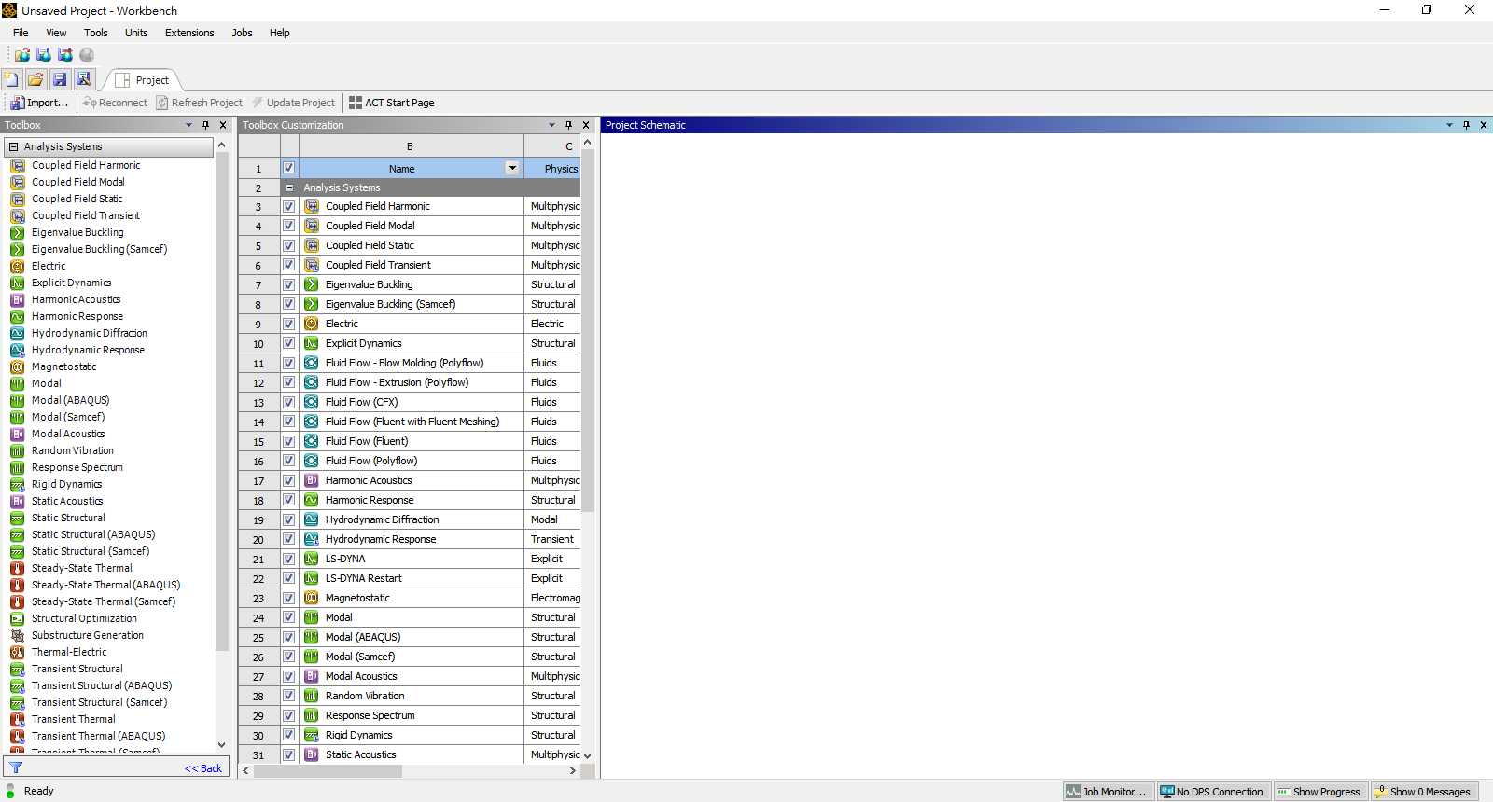Click the Save project floppy icon
Viewport: 1493px width, 802px height.
pos(60,79)
